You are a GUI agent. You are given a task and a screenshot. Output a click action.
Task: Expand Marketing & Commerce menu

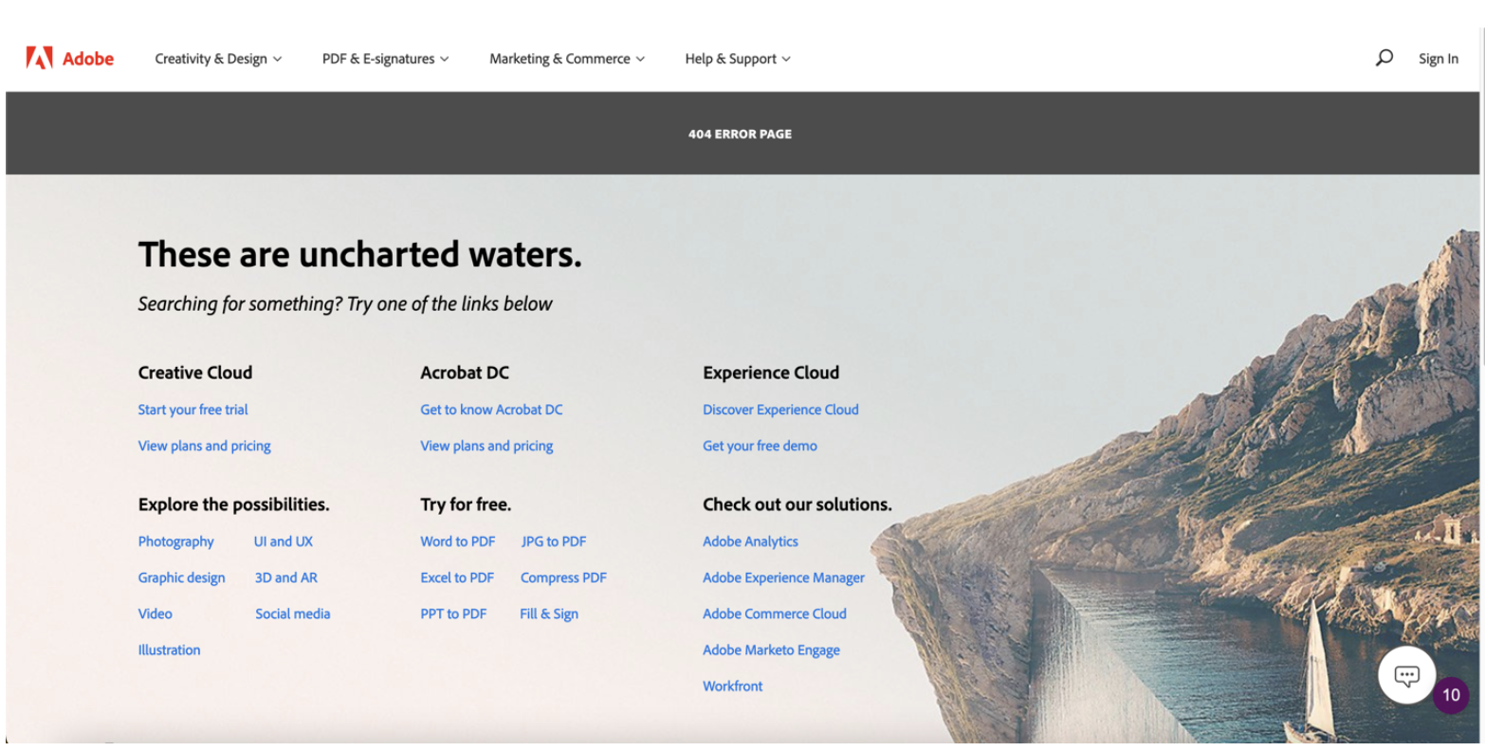coord(567,59)
